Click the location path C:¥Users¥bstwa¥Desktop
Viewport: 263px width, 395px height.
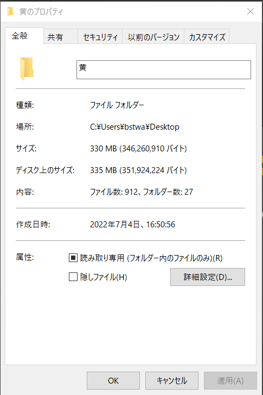pos(134,127)
